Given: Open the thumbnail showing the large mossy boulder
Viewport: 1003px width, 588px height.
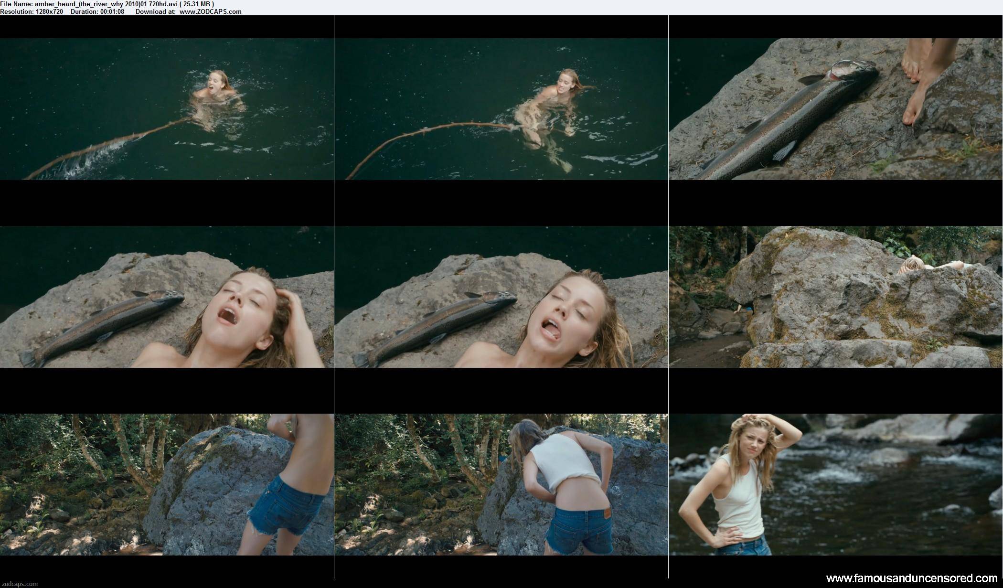Looking at the screenshot, I should click(835, 297).
